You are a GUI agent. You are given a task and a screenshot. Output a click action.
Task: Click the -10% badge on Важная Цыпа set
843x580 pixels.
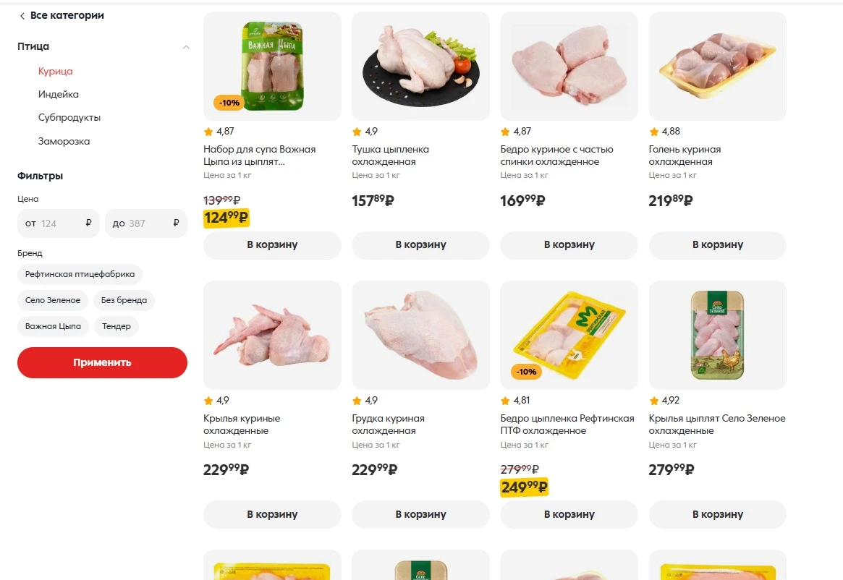coord(229,103)
